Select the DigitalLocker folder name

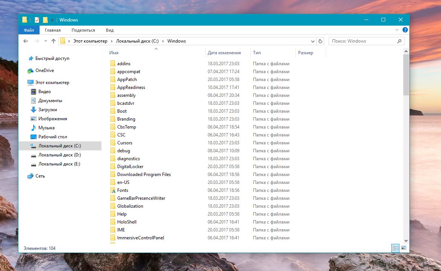[130, 167]
